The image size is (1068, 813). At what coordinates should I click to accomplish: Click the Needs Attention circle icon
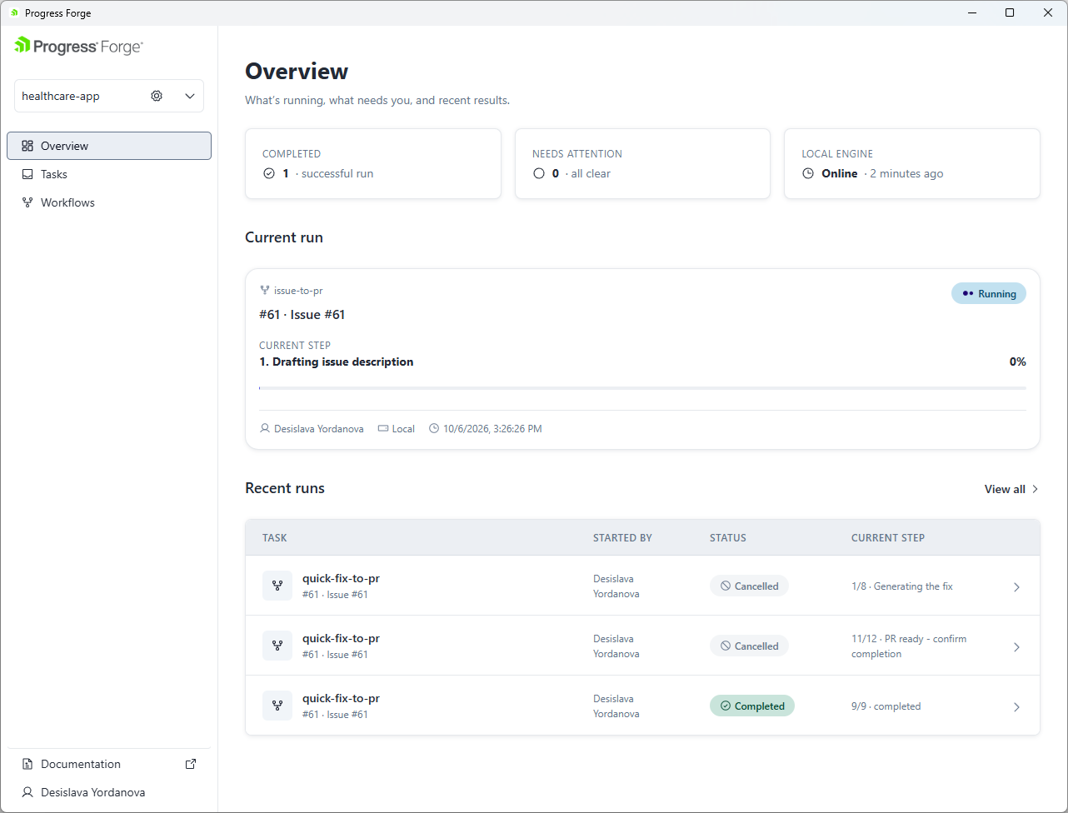(x=538, y=173)
